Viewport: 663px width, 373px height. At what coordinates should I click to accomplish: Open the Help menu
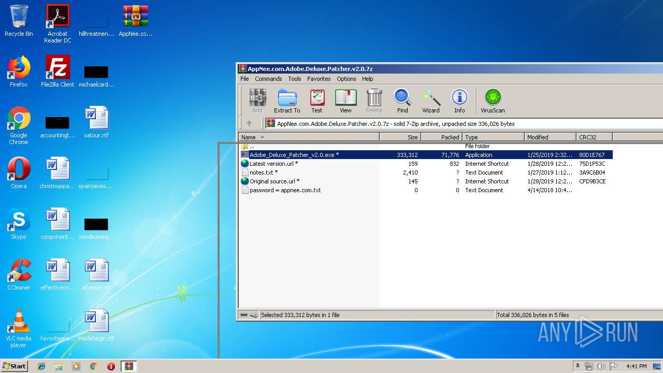tap(368, 79)
